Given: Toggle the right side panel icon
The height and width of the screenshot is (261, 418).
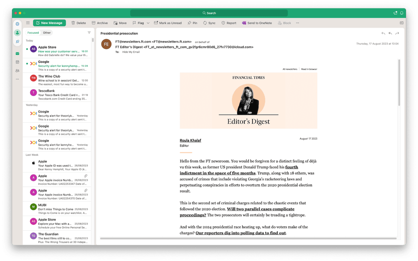Looking at the screenshot, I should (401, 23).
